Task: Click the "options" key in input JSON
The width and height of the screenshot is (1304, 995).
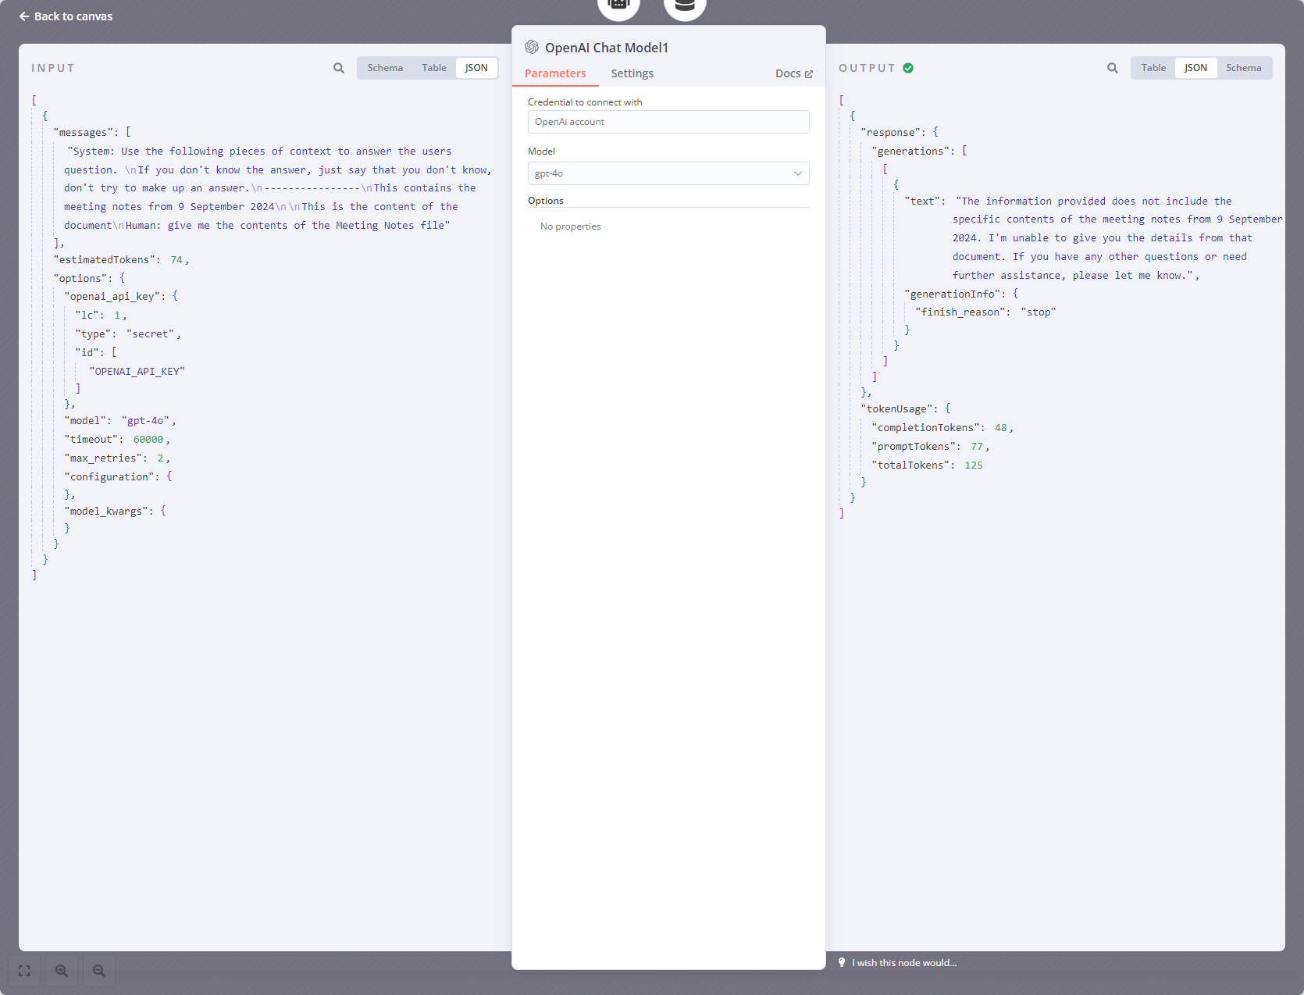Action: click(x=80, y=279)
